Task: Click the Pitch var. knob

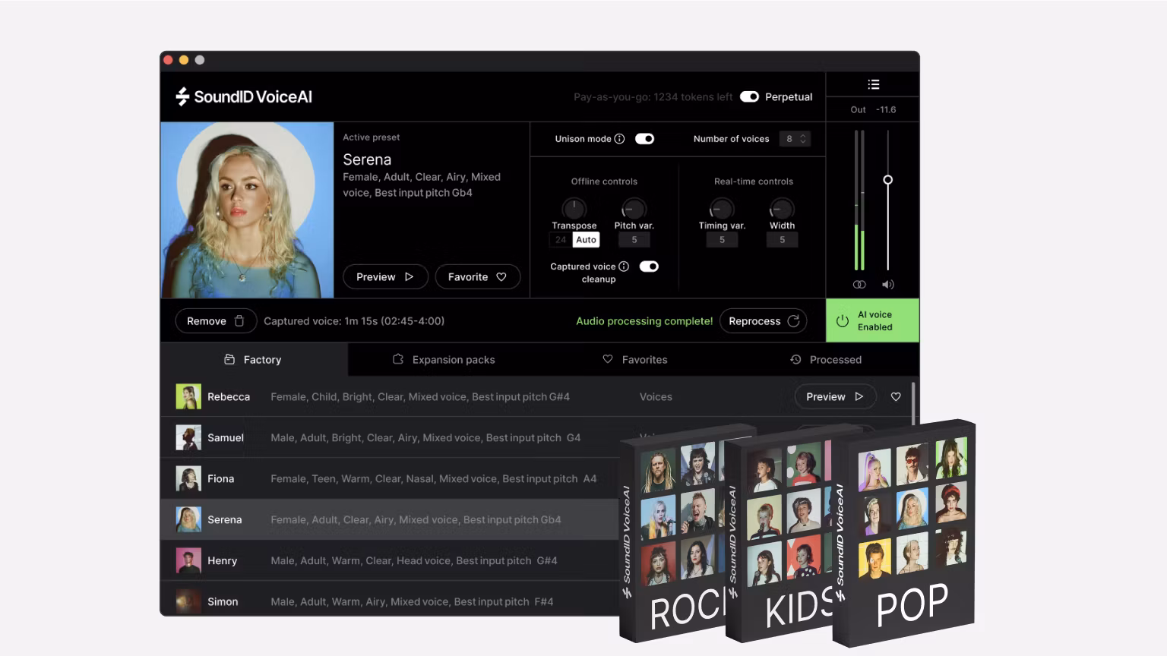Action: 634,208
